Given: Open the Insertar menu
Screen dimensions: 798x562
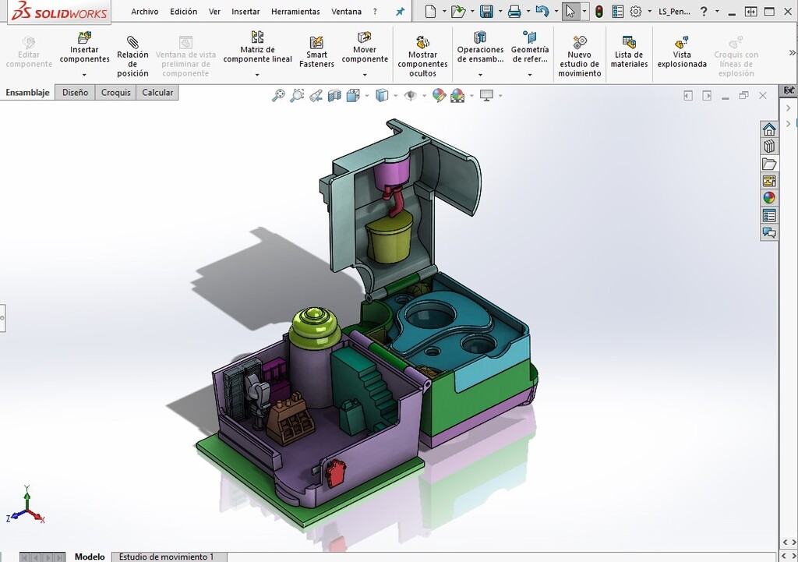Looking at the screenshot, I should 245,12.
